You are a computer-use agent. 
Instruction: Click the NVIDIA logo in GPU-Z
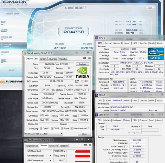(82, 73)
